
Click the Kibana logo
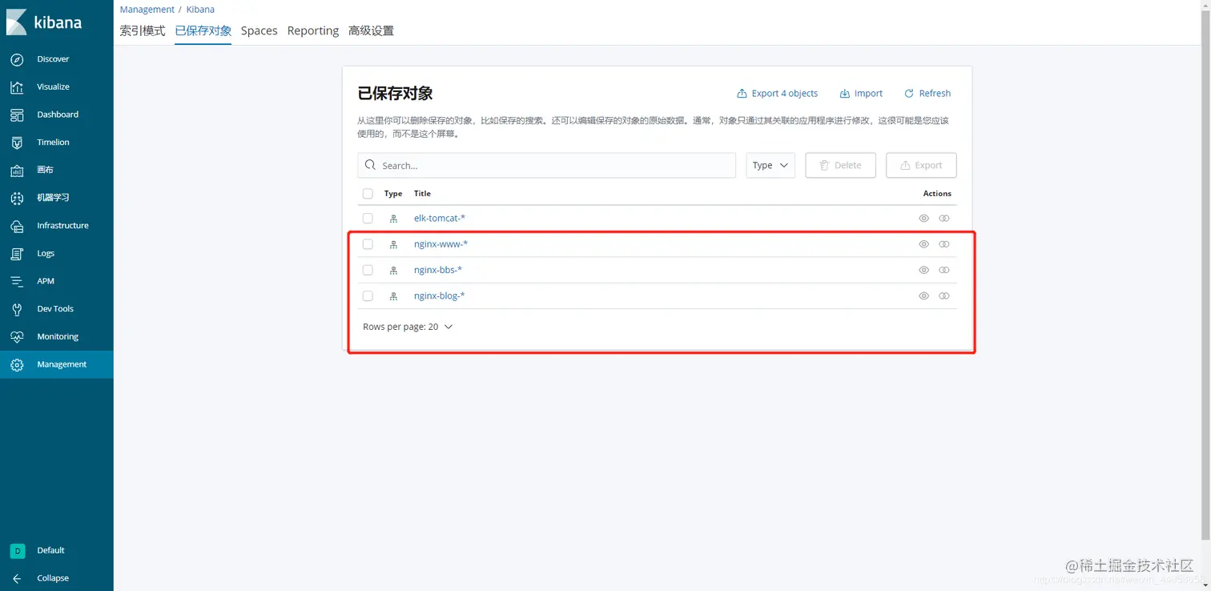coord(44,22)
